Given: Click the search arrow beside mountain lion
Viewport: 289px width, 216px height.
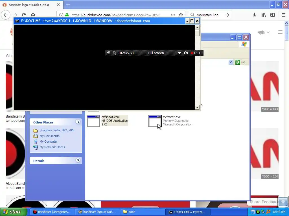Looking at the screenshot, I should coord(227,15).
